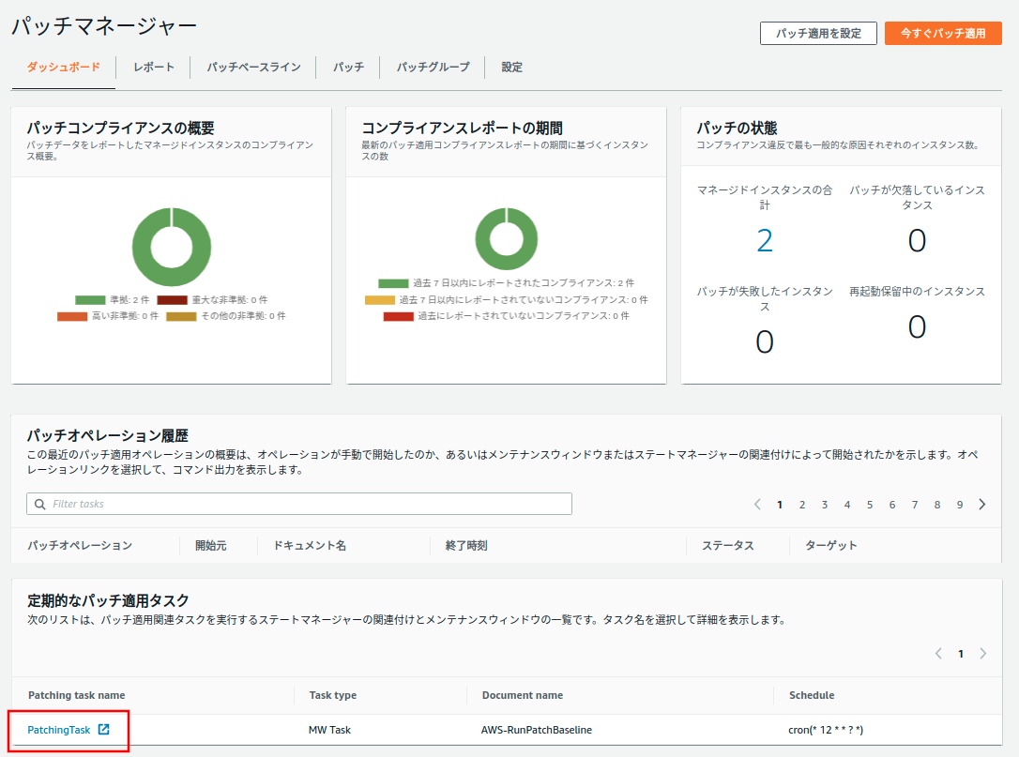This screenshot has height=757, width=1019.
Task: Click the managed instances total number 2
Action: coord(765,241)
